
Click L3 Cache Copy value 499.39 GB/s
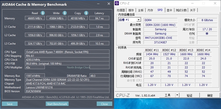[78, 43]
